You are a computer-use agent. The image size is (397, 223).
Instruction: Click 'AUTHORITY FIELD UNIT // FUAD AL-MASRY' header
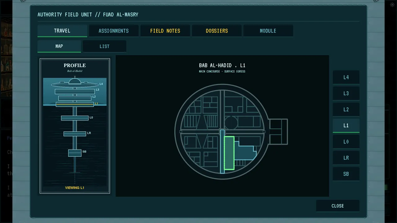(88, 15)
